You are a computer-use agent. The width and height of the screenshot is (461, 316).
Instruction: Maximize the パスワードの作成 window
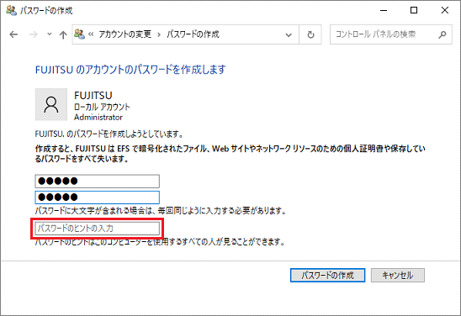(414, 11)
